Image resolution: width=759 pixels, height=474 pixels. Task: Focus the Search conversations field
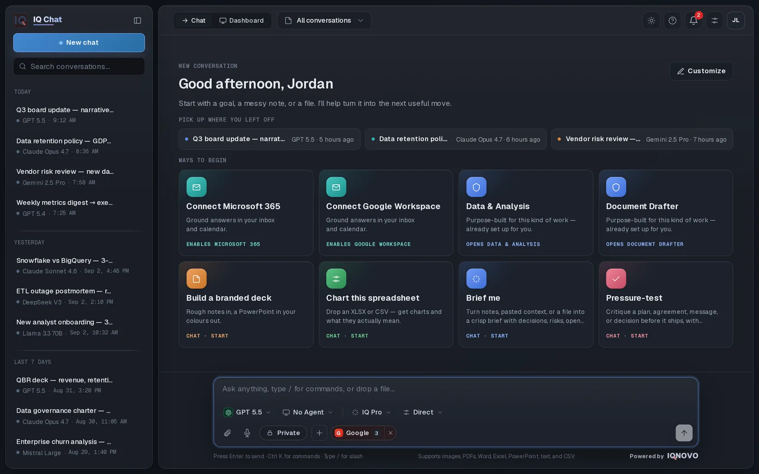pyautogui.click(x=79, y=66)
